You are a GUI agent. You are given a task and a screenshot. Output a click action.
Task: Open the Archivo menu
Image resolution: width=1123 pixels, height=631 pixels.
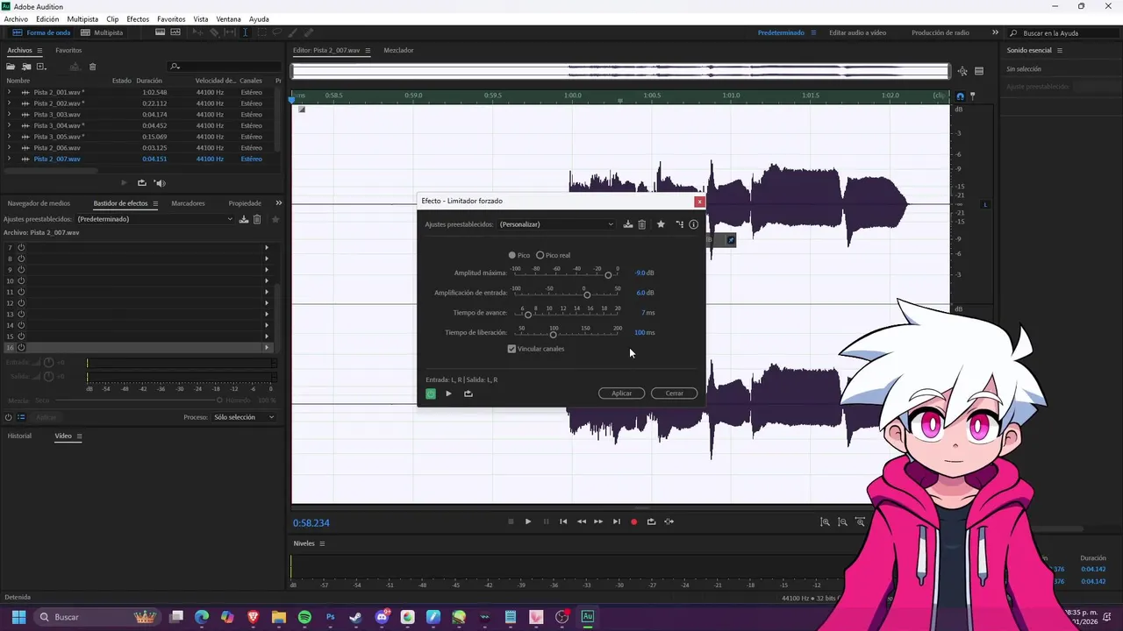click(16, 18)
